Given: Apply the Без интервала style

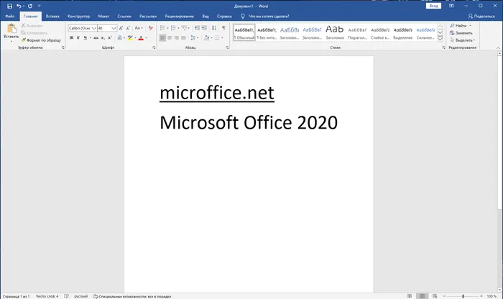Looking at the screenshot, I should (x=267, y=32).
